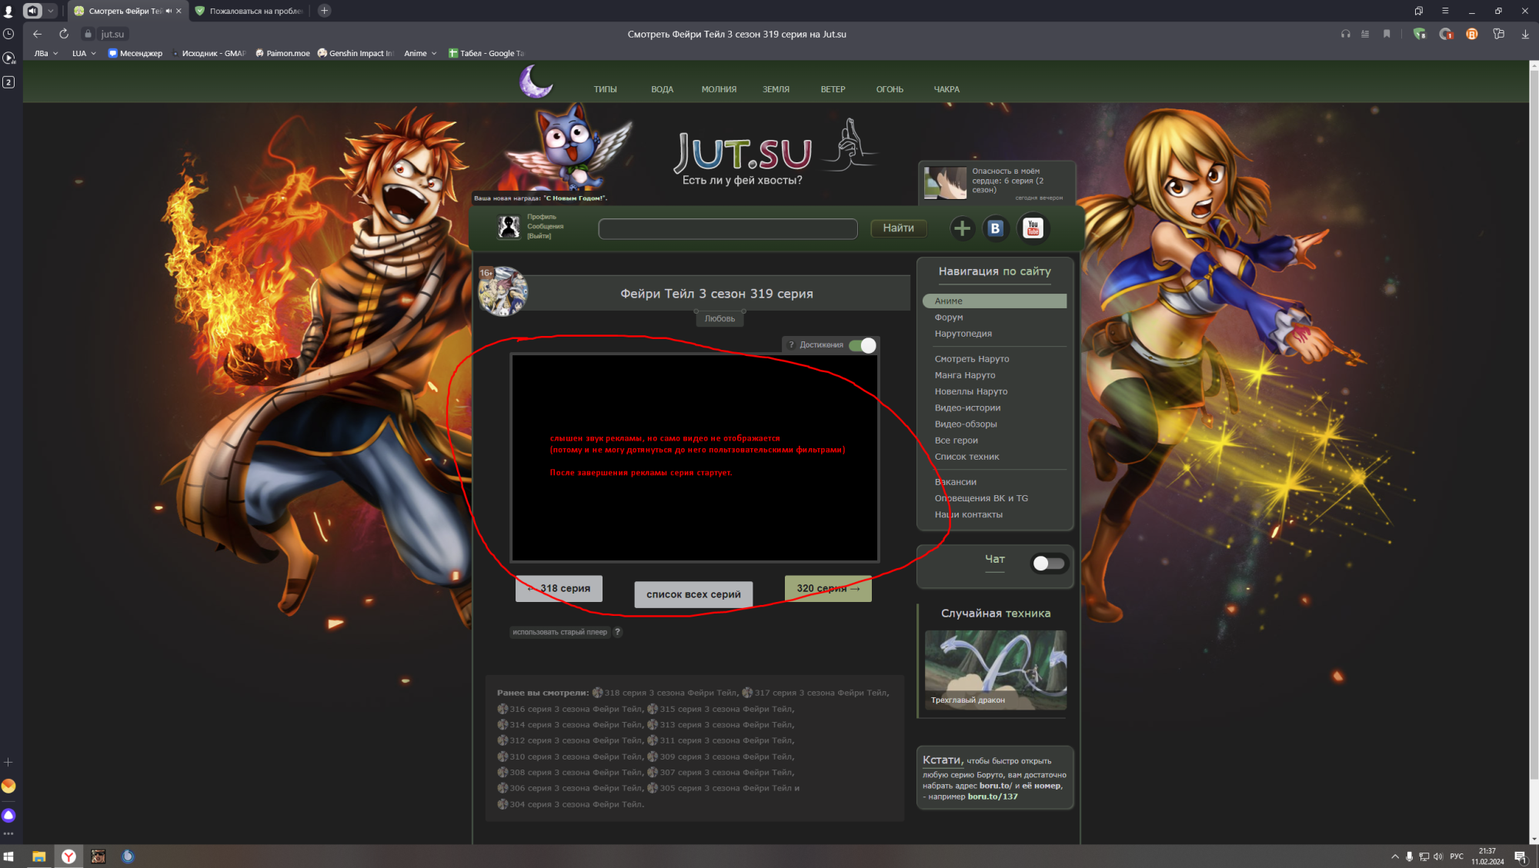Enable reader mode icon in address bar

coord(1365,34)
